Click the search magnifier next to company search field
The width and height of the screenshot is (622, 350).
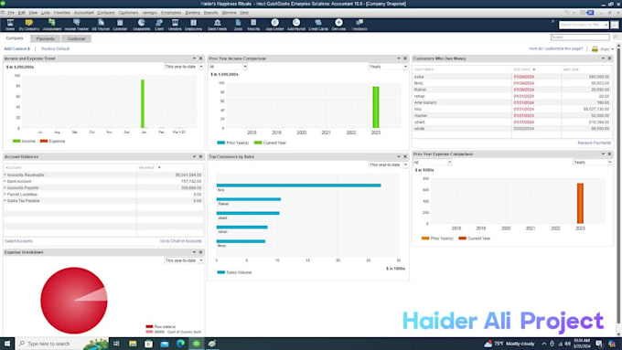coord(615,25)
